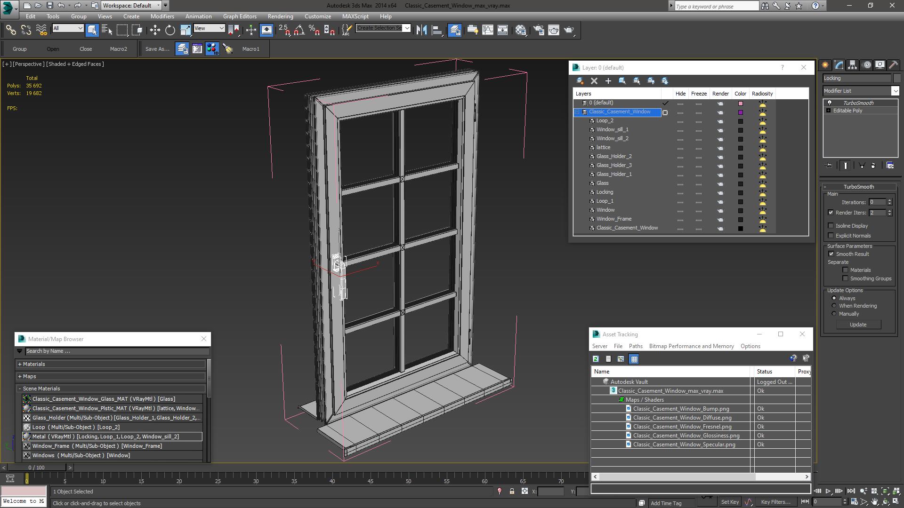Open Paths menu in Asset Tracking
Viewport: 904px width, 508px height.
(x=636, y=346)
